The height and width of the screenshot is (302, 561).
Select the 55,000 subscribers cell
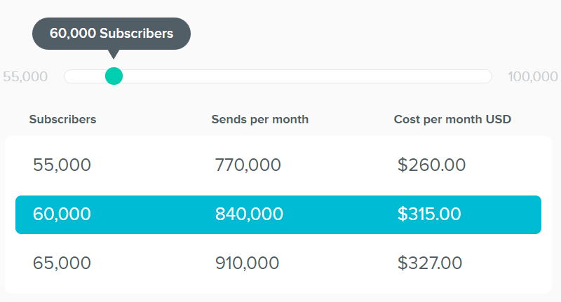pyautogui.click(x=62, y=165)
